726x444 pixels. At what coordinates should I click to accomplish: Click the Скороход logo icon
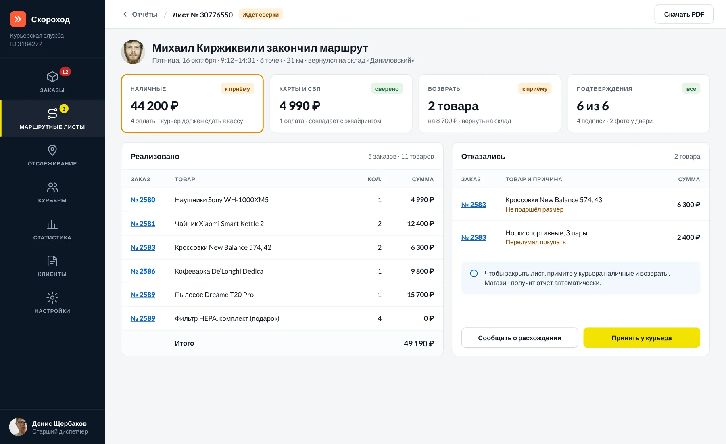[x=18, y=19]
